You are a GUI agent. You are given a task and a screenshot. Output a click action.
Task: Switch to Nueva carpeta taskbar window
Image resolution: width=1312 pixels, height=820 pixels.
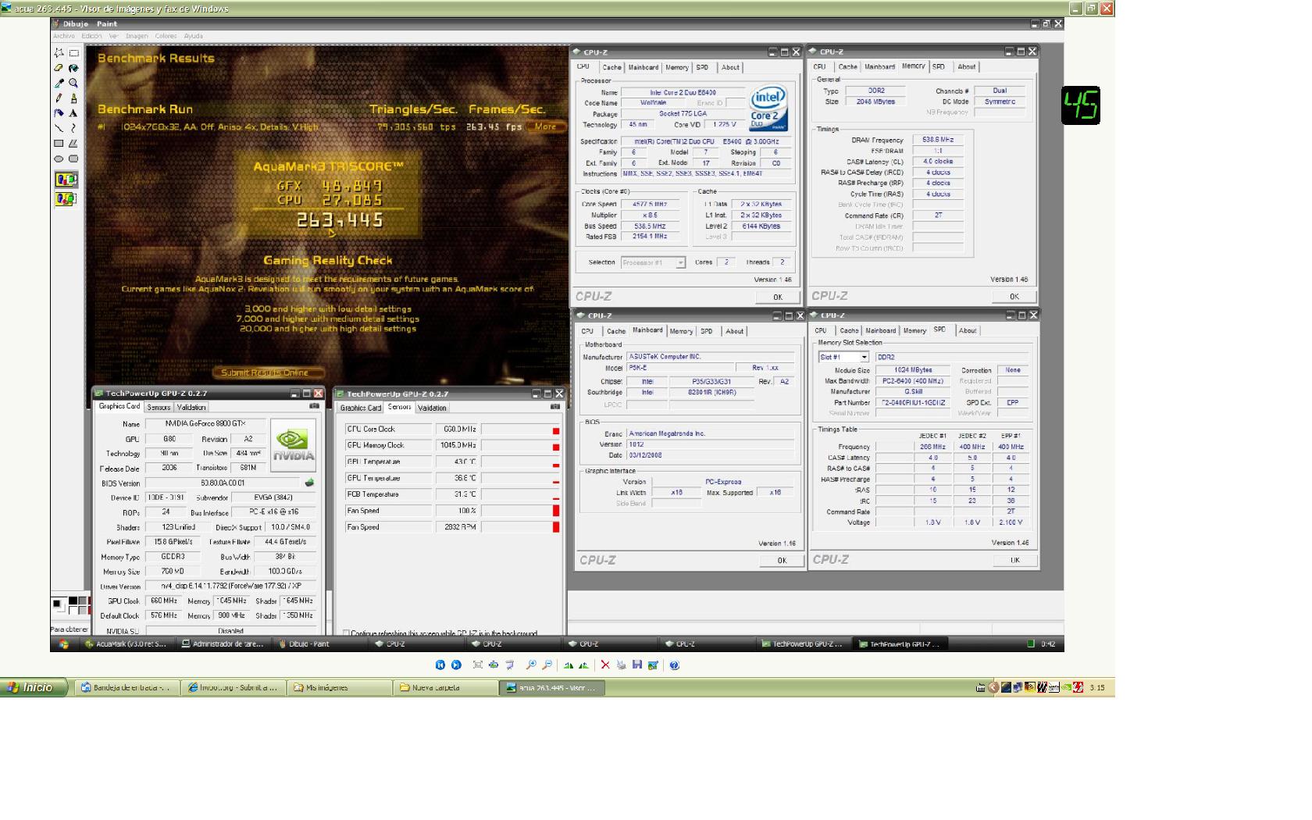[445, 688]
